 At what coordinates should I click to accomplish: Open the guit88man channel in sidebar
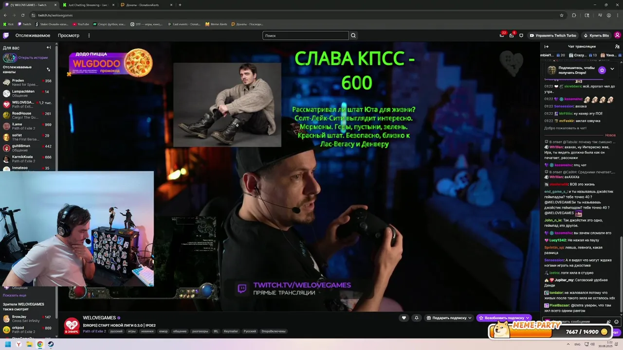click(27, 148)
